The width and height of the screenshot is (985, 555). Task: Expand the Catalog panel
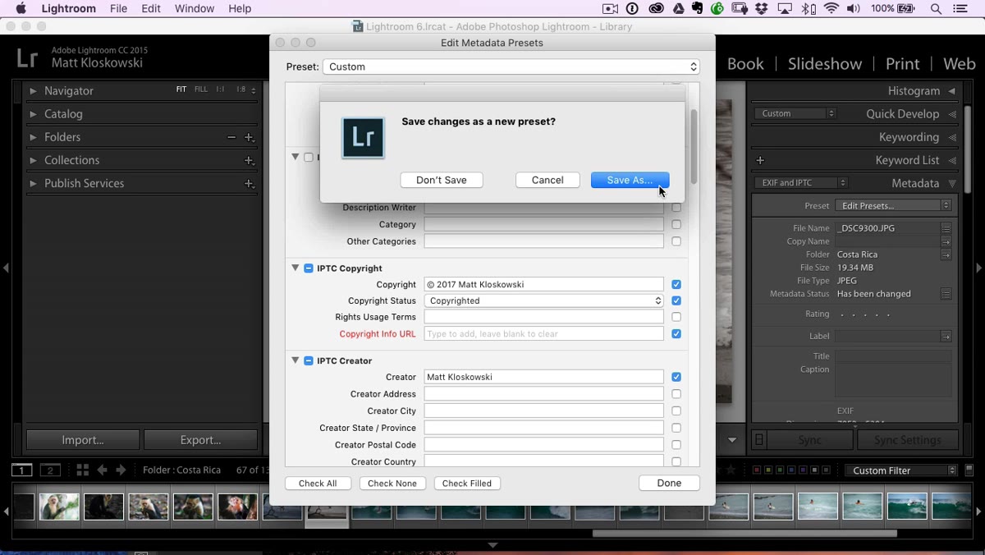(x=34, y=114)
